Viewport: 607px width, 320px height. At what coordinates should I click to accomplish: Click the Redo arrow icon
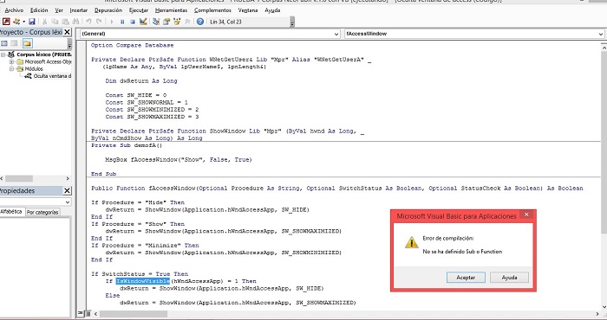(x=99, y=22)
